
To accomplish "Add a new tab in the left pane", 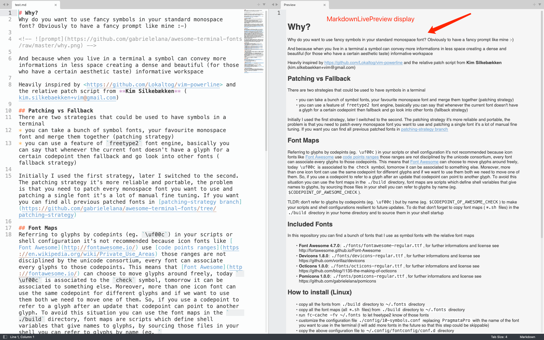I will coord(258,5).
